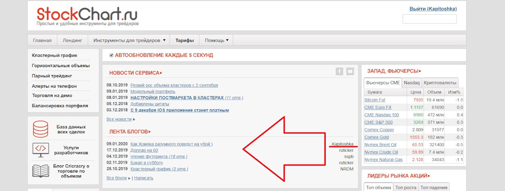
Task: Switch to the Nasdaq tab
Action: tap(411, 82)
